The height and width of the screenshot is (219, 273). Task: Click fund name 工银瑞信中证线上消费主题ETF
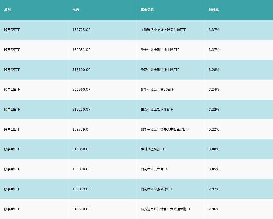163,30
